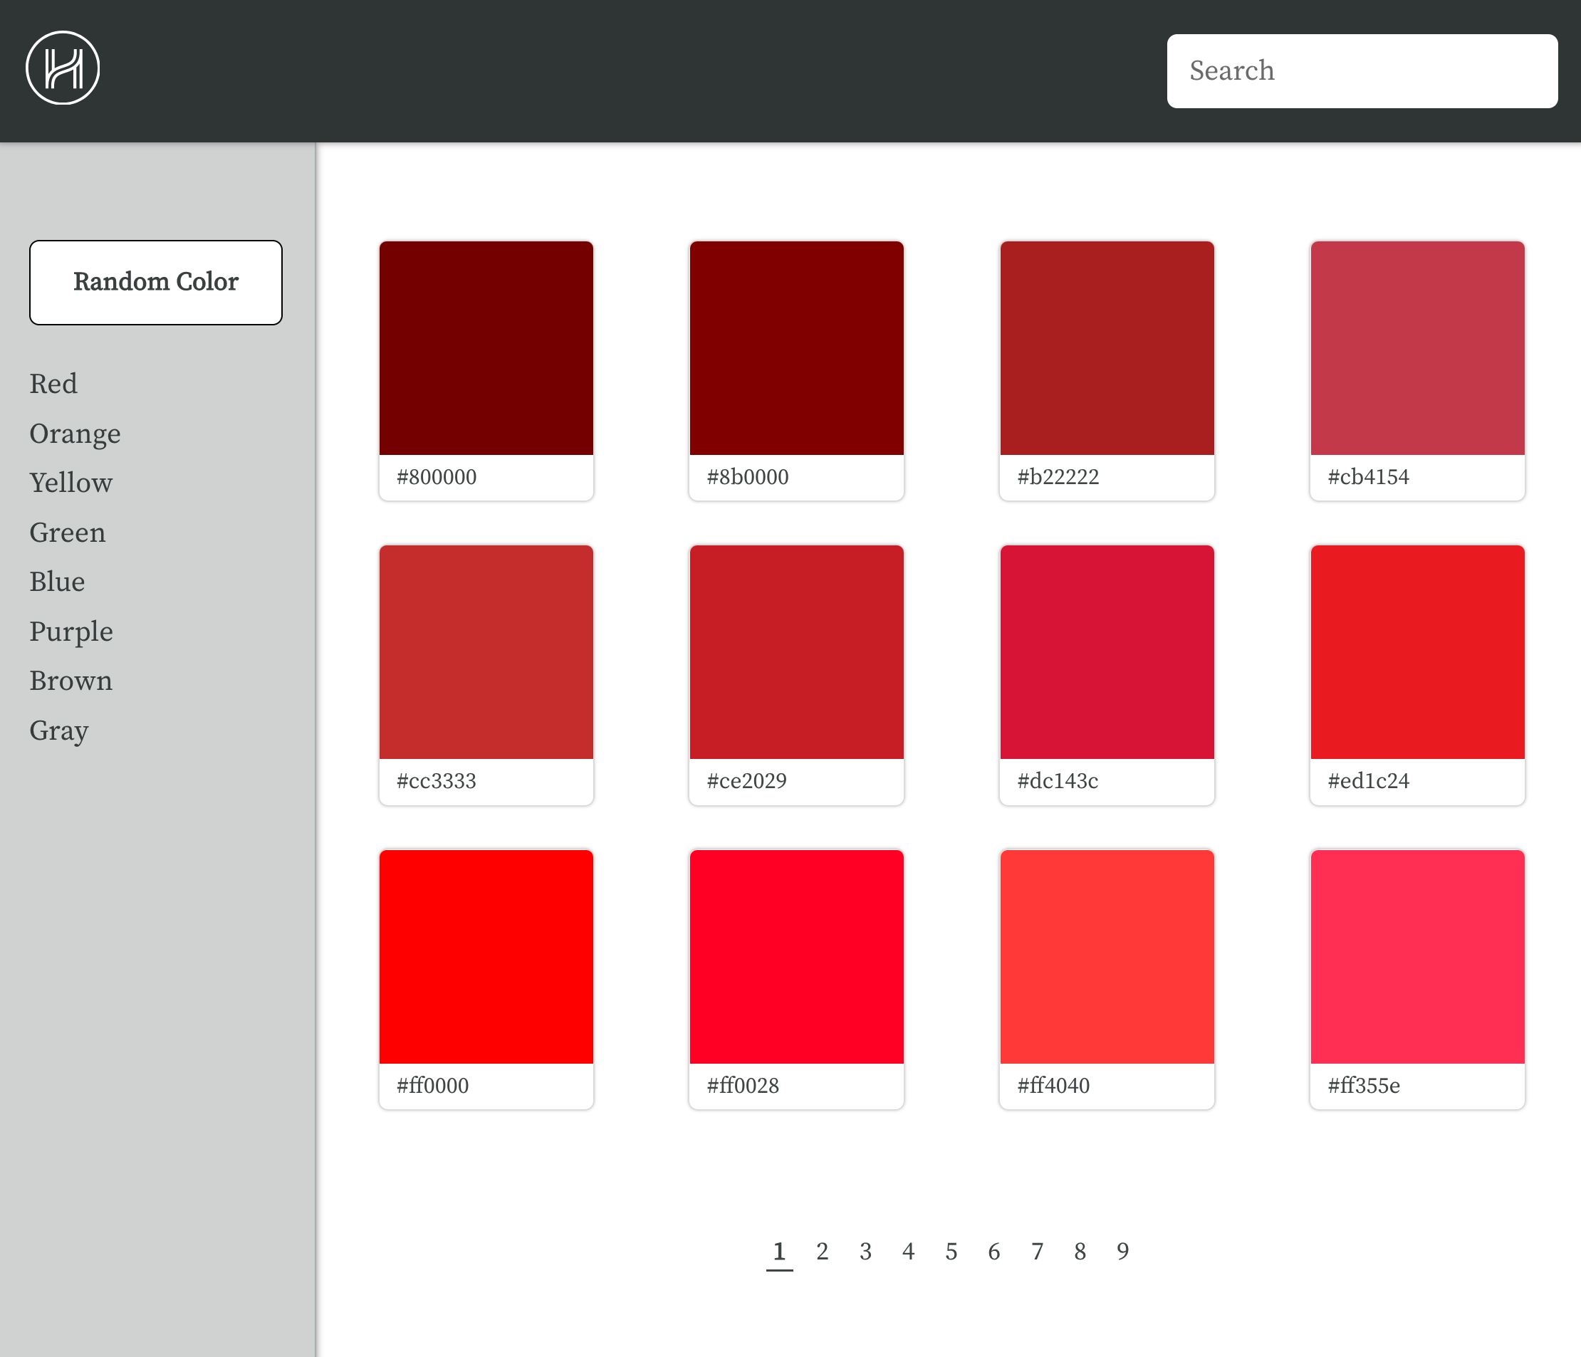Filter colors by Orange
The width and height of the screenshot is (1581, 1357).
click(75, 434)
